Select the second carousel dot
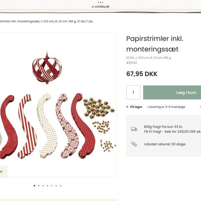 click(x=39, y=186)
